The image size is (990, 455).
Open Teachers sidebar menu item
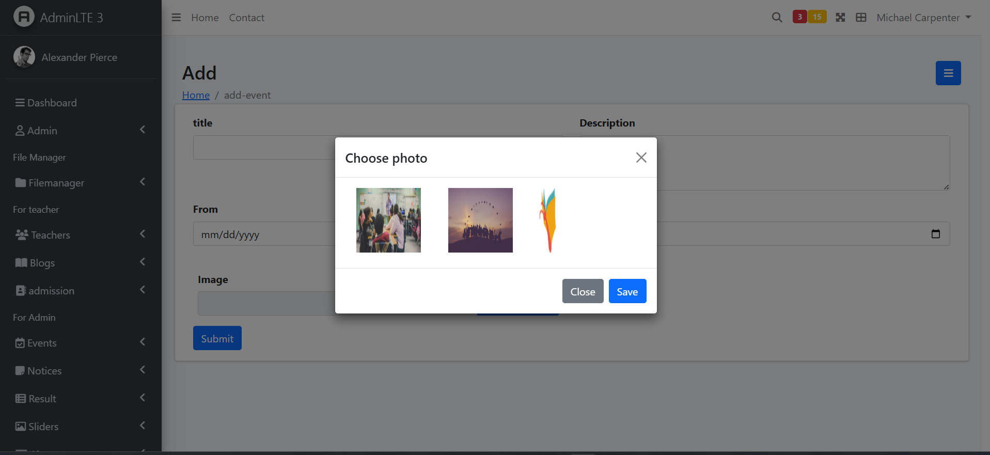(81, 235)
